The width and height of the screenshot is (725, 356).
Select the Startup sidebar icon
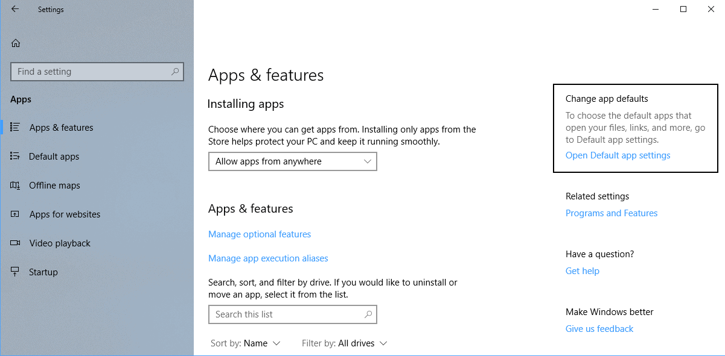(15, 272)
